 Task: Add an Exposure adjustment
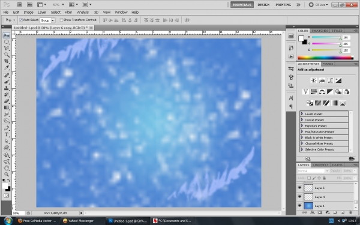(x=338, y=80)
